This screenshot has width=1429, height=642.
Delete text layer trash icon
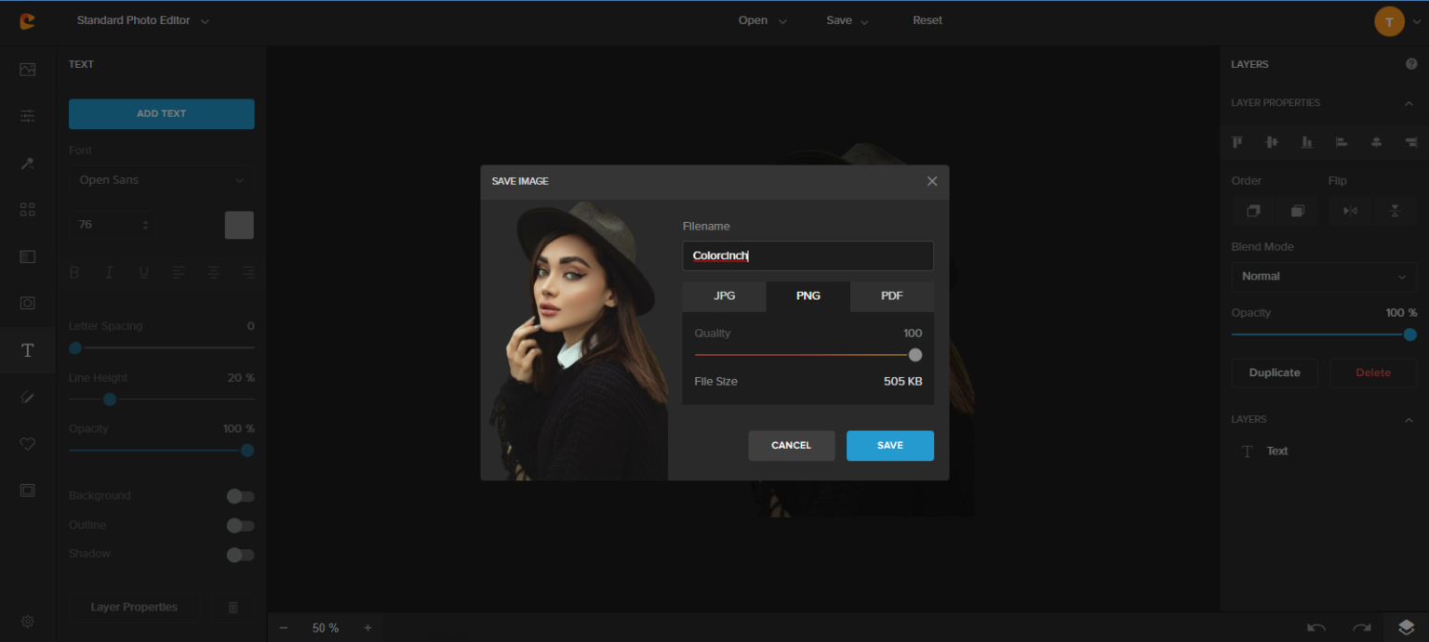tap(234, 608)
